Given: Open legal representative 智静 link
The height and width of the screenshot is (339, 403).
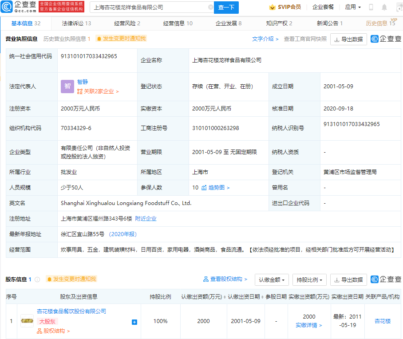Looking at the screenshot, I should [x=83, y=82].
